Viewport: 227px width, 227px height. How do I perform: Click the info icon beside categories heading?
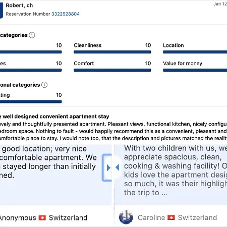coord(32,35)
